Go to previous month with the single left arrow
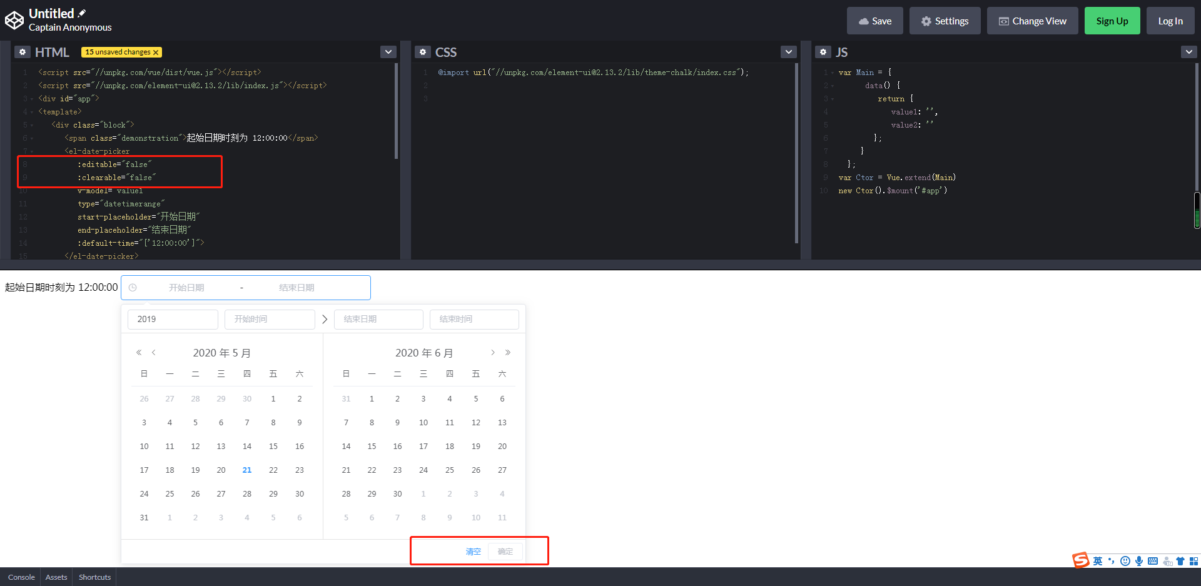1201x586 pixels. pos(154,352)
